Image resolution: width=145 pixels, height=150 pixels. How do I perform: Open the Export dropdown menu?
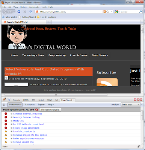(x=41, y=105)
